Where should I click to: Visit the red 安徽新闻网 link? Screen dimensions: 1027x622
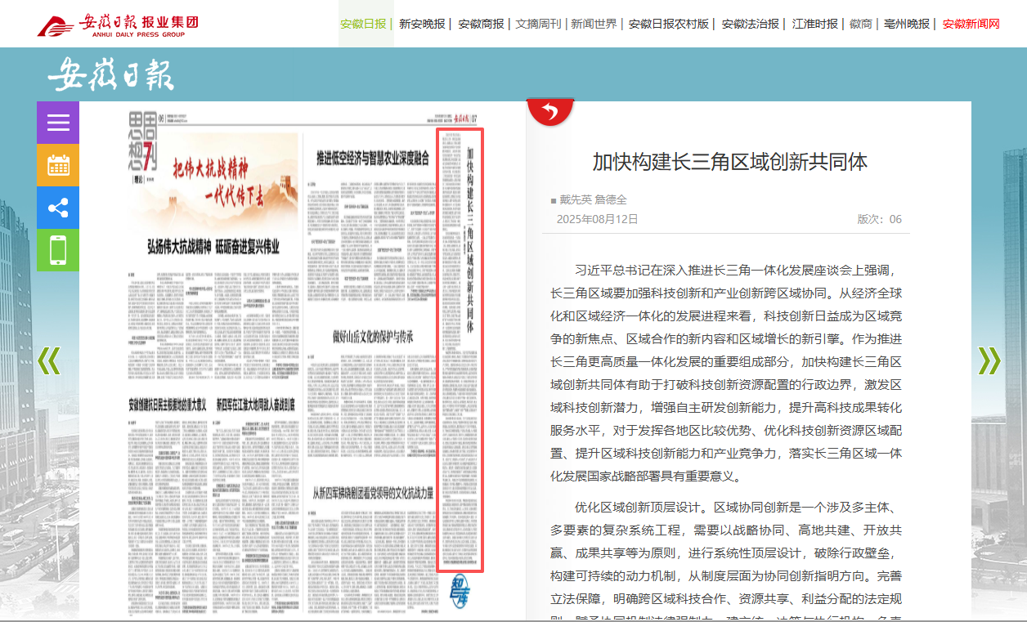click(x=971, y=24)
